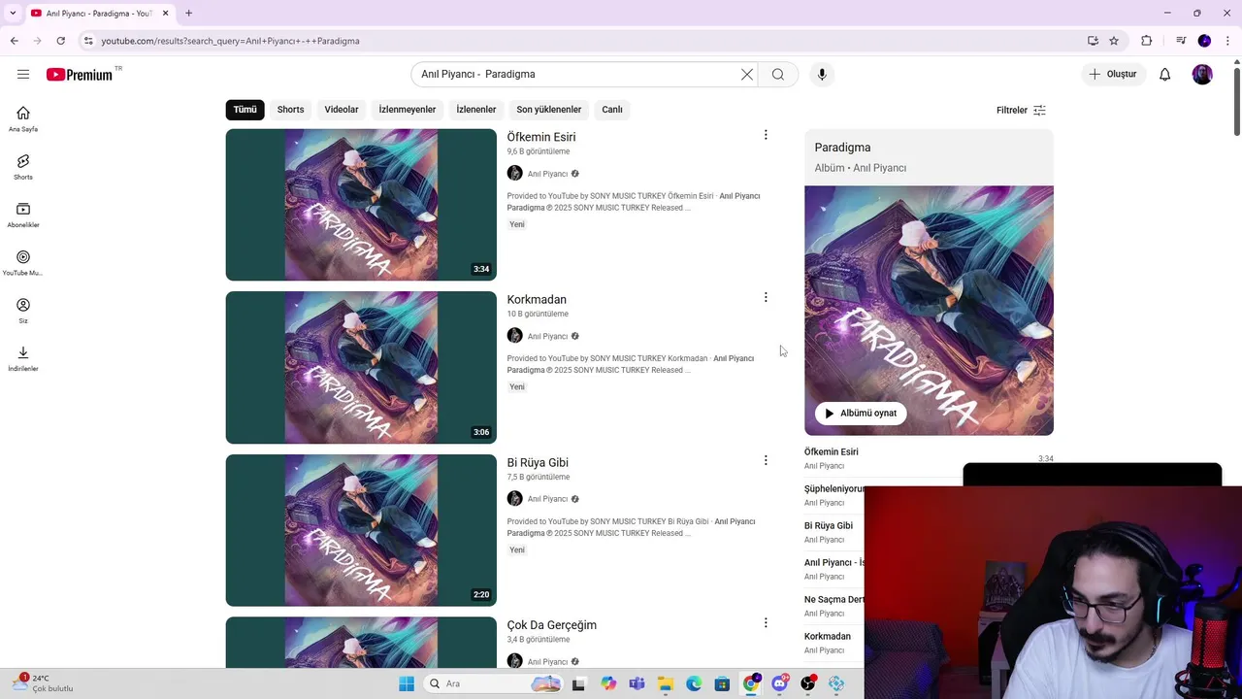The height and width of the screenshot is (699, 1242).
Task: Open Shorts in the left sidebar
Action: pyautogui.click(x=23, y=167)
